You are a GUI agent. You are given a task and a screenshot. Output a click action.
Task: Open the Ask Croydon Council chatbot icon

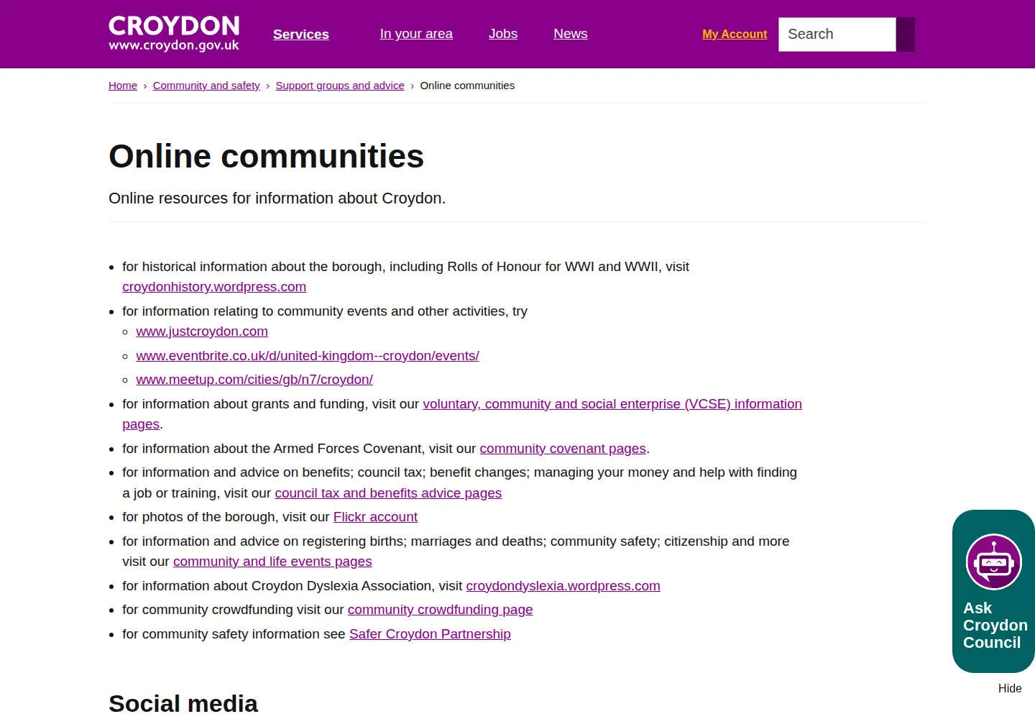coord(994,562)
